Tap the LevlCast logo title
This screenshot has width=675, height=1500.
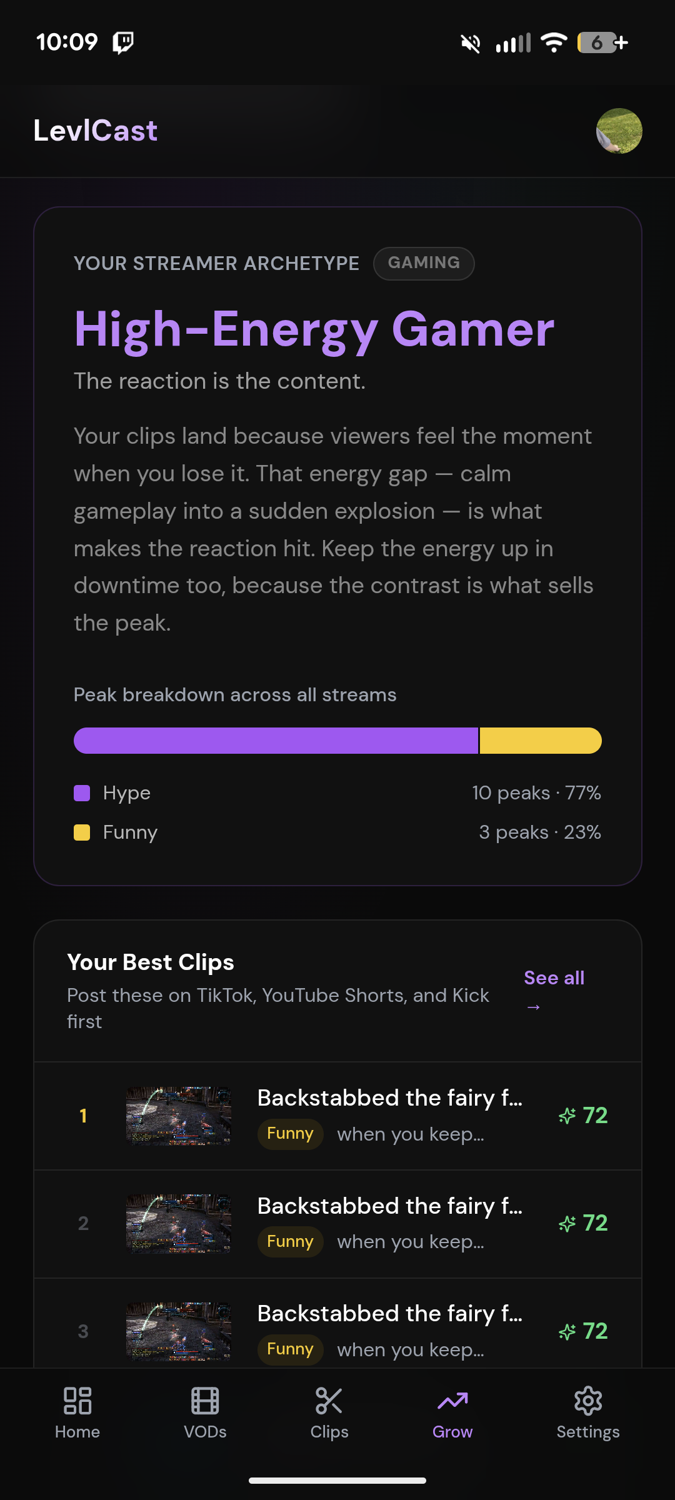95,131
